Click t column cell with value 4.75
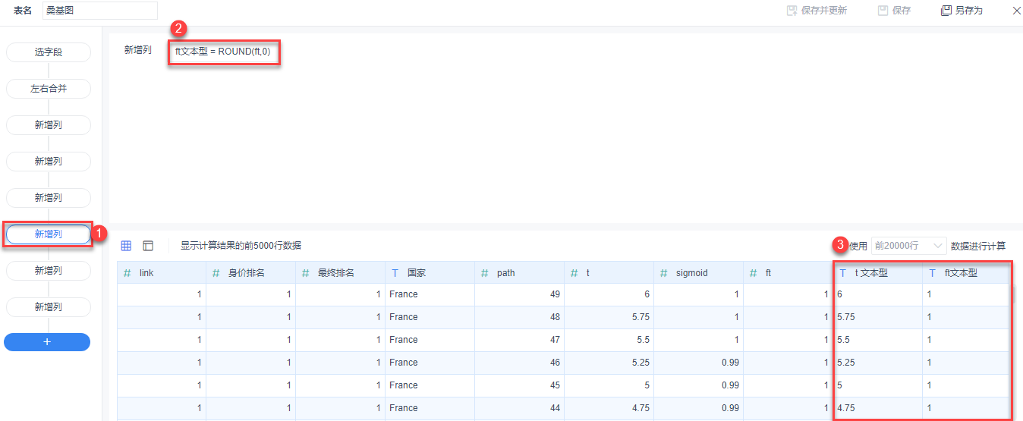 (609, 408)
